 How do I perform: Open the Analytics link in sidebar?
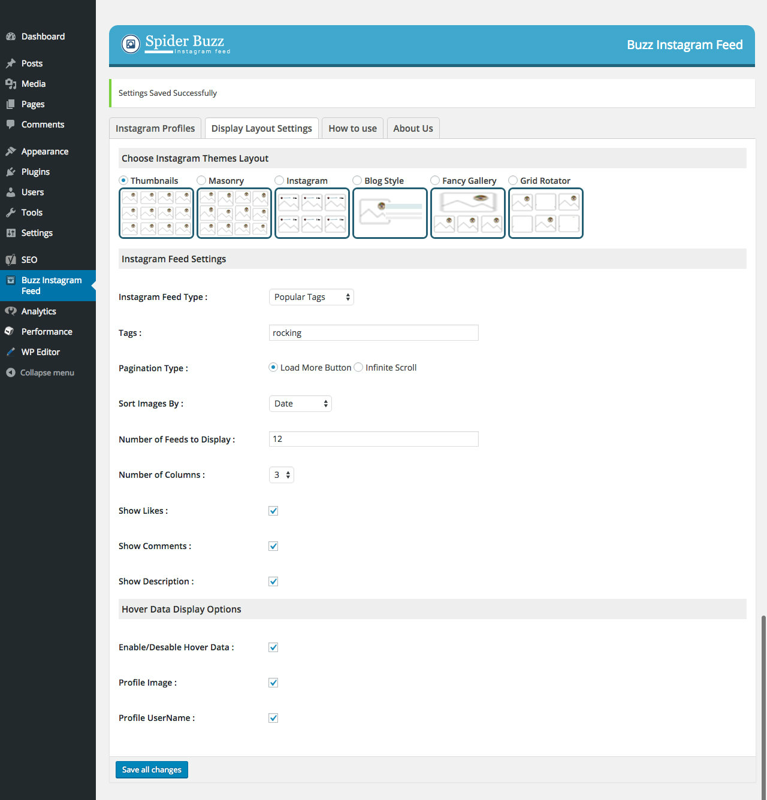(48, 311)
